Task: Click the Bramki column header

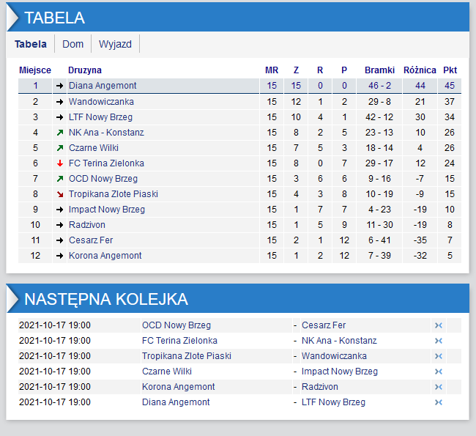Action: (x=379, y=70)
